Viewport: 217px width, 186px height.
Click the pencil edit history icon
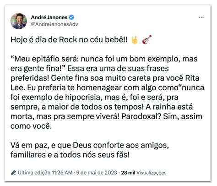[13, 173]
